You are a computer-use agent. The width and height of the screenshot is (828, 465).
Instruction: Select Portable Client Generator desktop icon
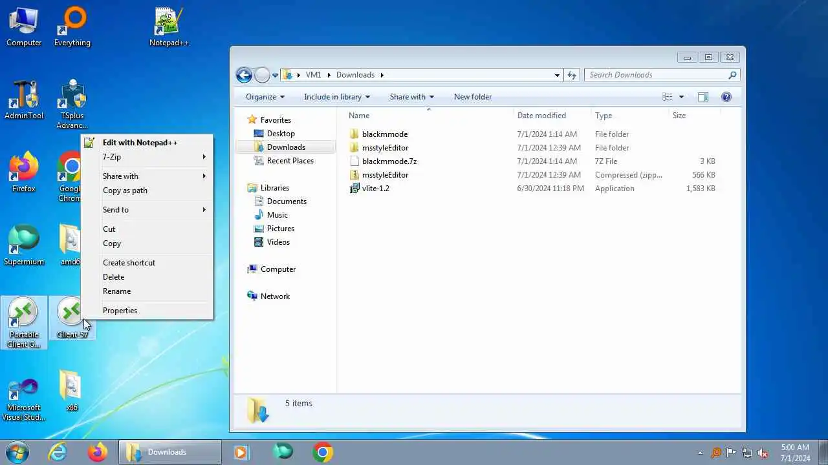point(24,323)
